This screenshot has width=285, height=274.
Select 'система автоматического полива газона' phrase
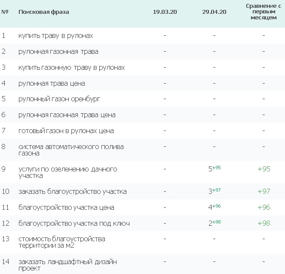pyautogui.click(x=71, y=150)
